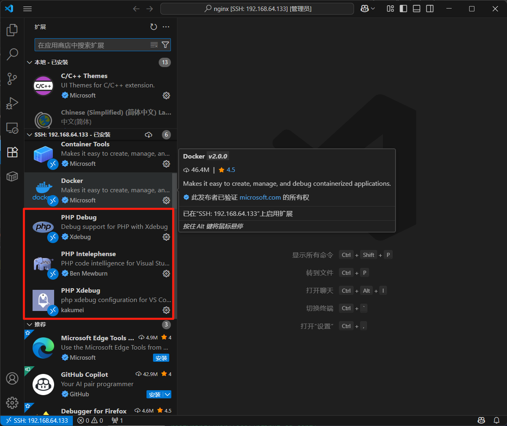Select the GitHub Copilot recommendation
The width and height of the screenshot is (507, 426).
point(101,384)
